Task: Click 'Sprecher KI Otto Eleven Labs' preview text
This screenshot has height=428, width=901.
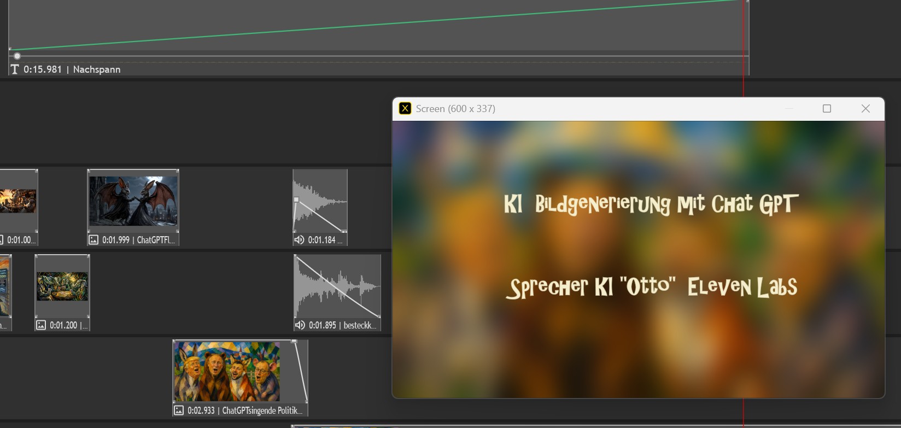Action: (x=652, y=287)
